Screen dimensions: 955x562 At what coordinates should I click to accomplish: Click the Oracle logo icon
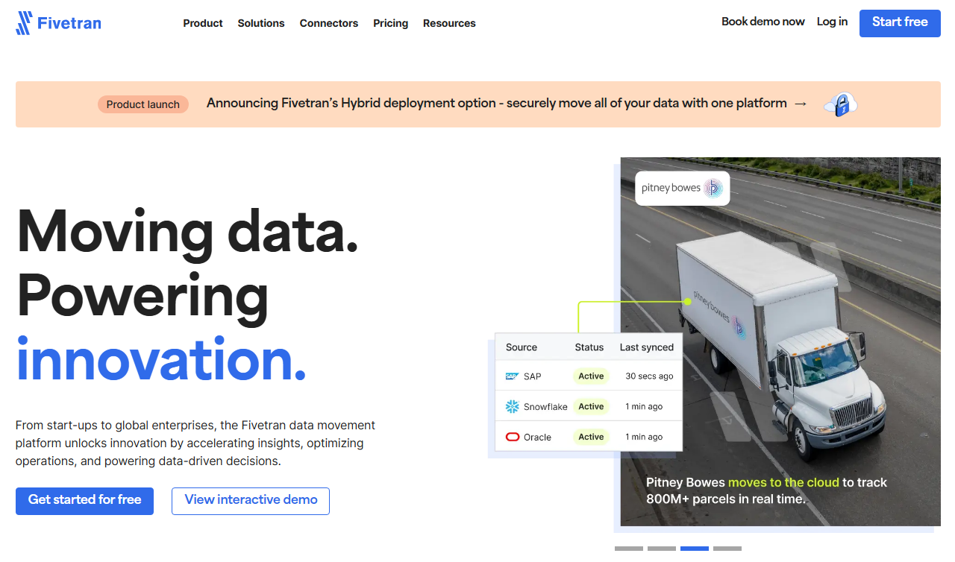tap(513, 438)
